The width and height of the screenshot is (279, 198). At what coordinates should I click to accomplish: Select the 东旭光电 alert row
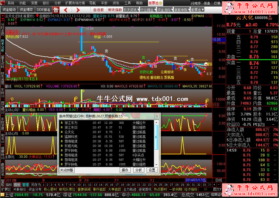[107, 146]
